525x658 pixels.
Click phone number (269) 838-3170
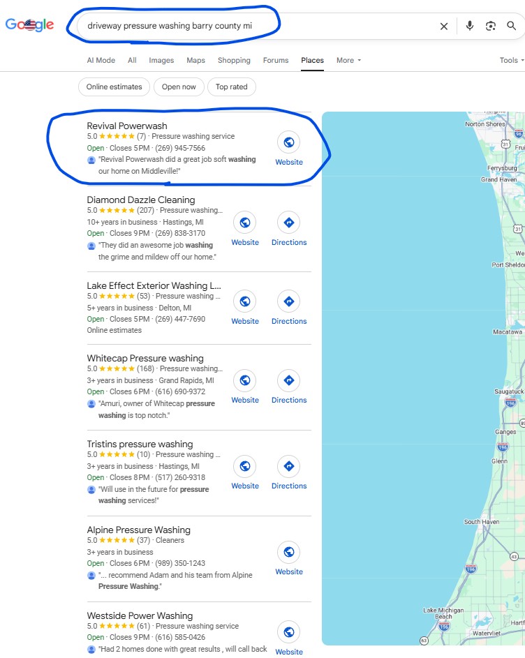180,233
